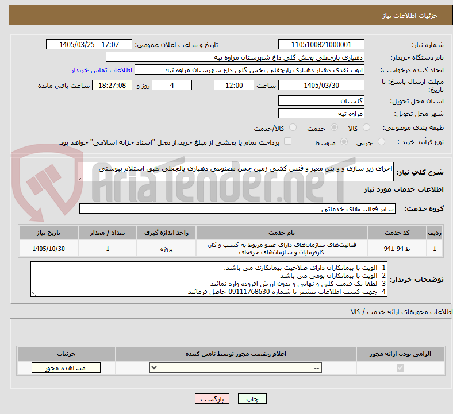
Task: Select the خدمت radio button
Action: tap(334, 127)
